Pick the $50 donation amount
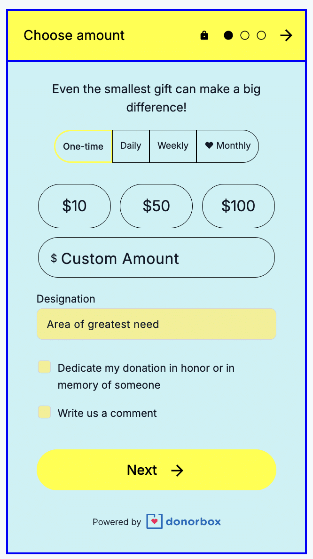The width and height of the screenshot is (313, 559). pyautogui.click(x=156, y=206)
